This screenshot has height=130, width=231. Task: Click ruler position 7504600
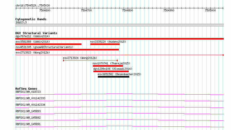pyautogui.click(x=45, y=10)
